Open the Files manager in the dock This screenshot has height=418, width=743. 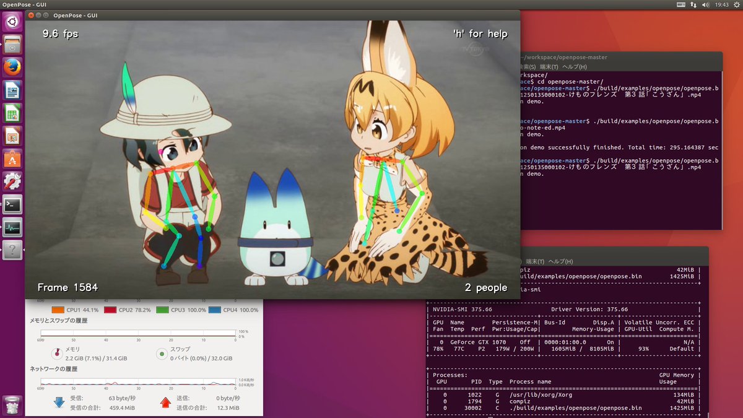[12, 45]
